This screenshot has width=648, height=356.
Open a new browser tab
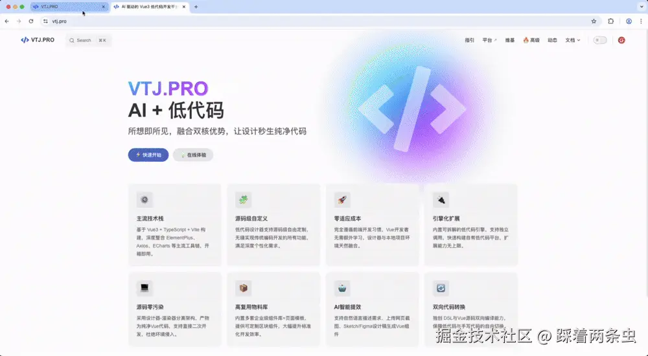[x=196, y=7]
